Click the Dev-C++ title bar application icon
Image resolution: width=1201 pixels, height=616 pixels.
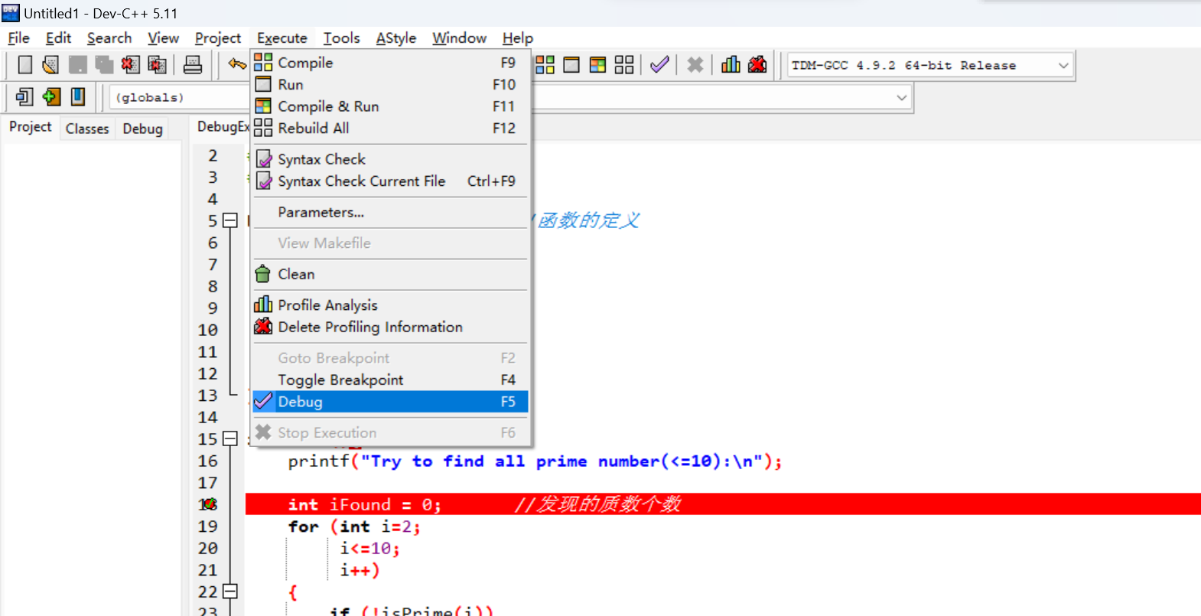click(11, 12)
